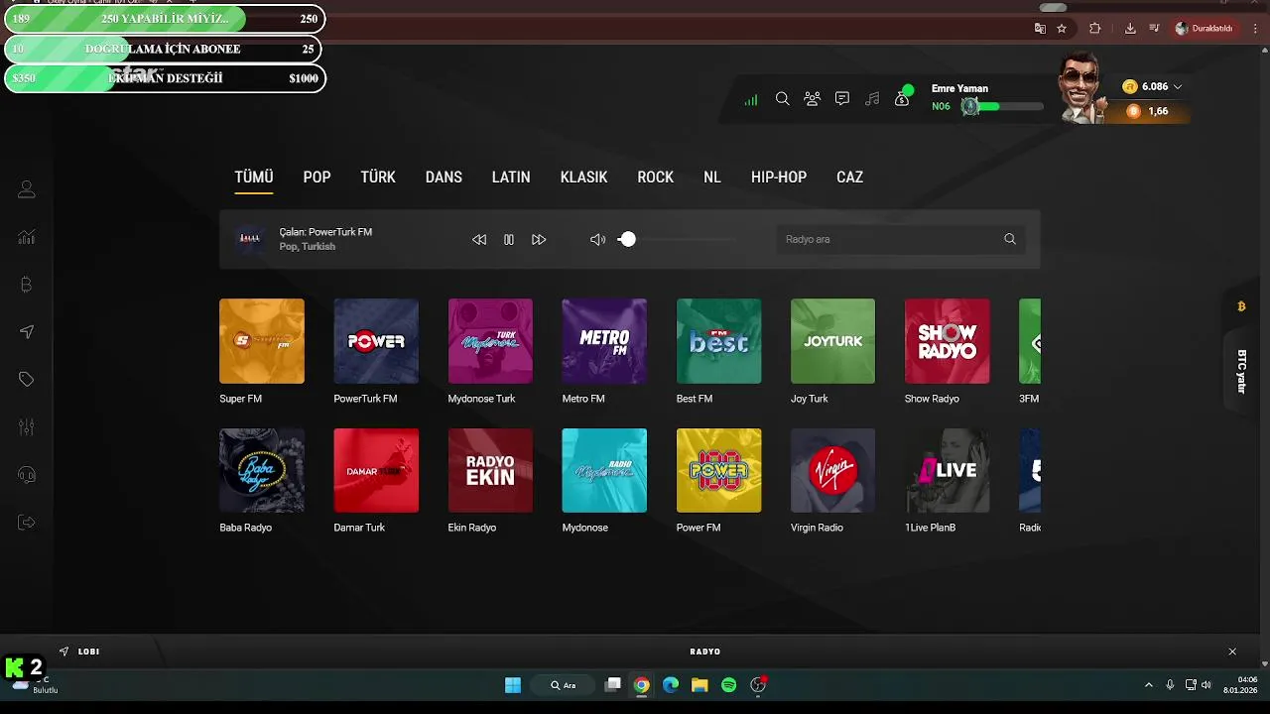Open Spotify from the taskbar

pyautogui.click(x=729, y=685)
